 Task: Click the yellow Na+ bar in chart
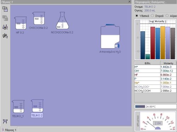(x=163, y=43)
